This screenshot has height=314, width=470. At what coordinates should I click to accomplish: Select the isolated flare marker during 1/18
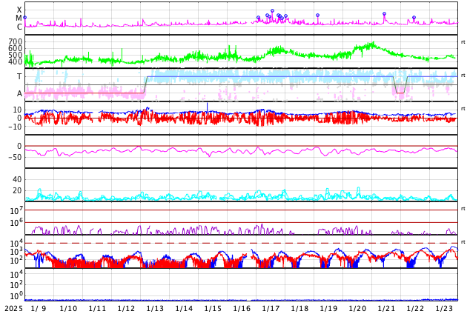click(318, 16)
